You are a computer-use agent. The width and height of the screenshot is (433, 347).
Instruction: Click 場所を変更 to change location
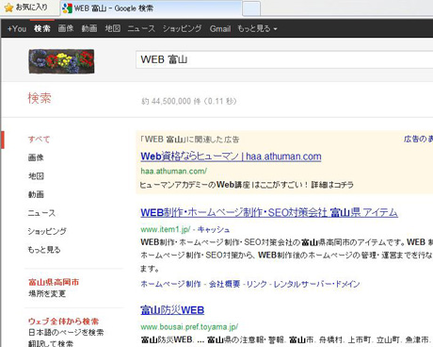(47, 293)
